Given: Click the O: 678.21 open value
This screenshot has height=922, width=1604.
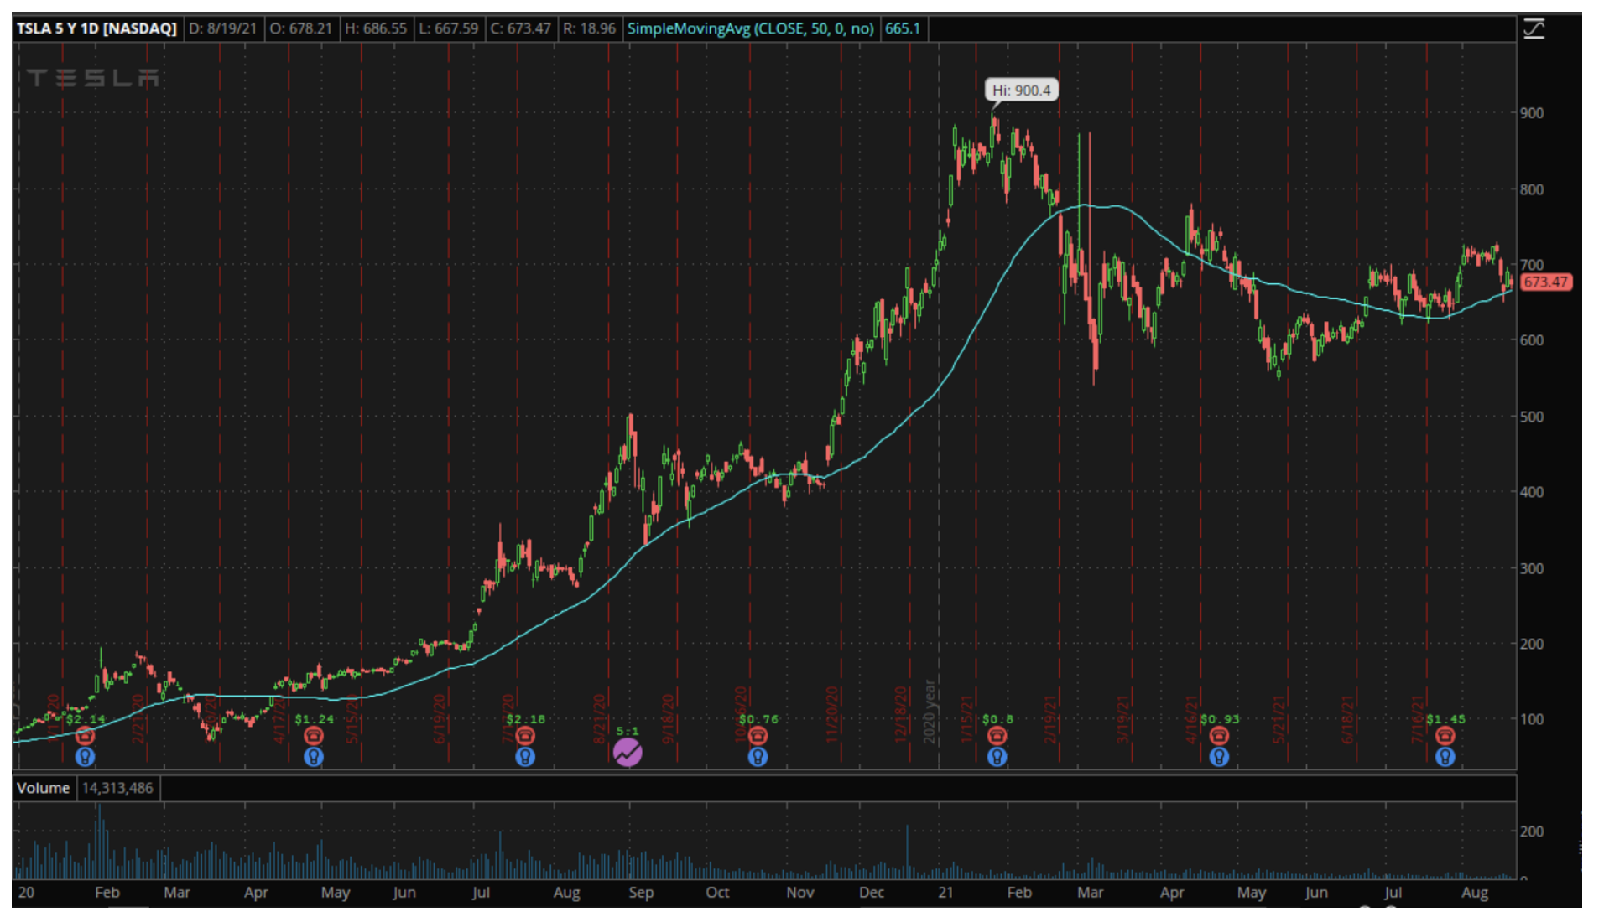Looking at the screenshot, I should pos(300,28).
